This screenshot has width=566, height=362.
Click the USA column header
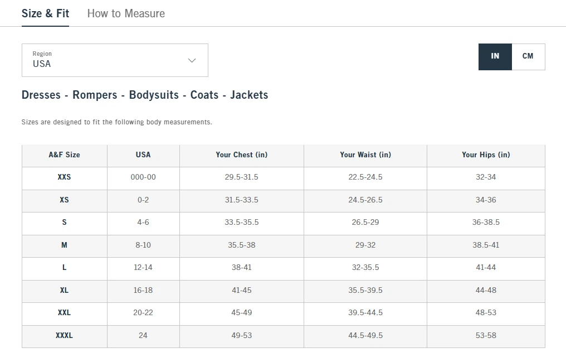click(143, 155)
